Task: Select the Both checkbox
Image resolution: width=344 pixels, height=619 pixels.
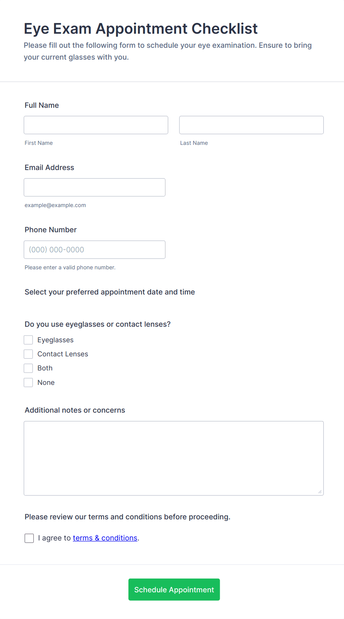Action: tap(28, 368)
